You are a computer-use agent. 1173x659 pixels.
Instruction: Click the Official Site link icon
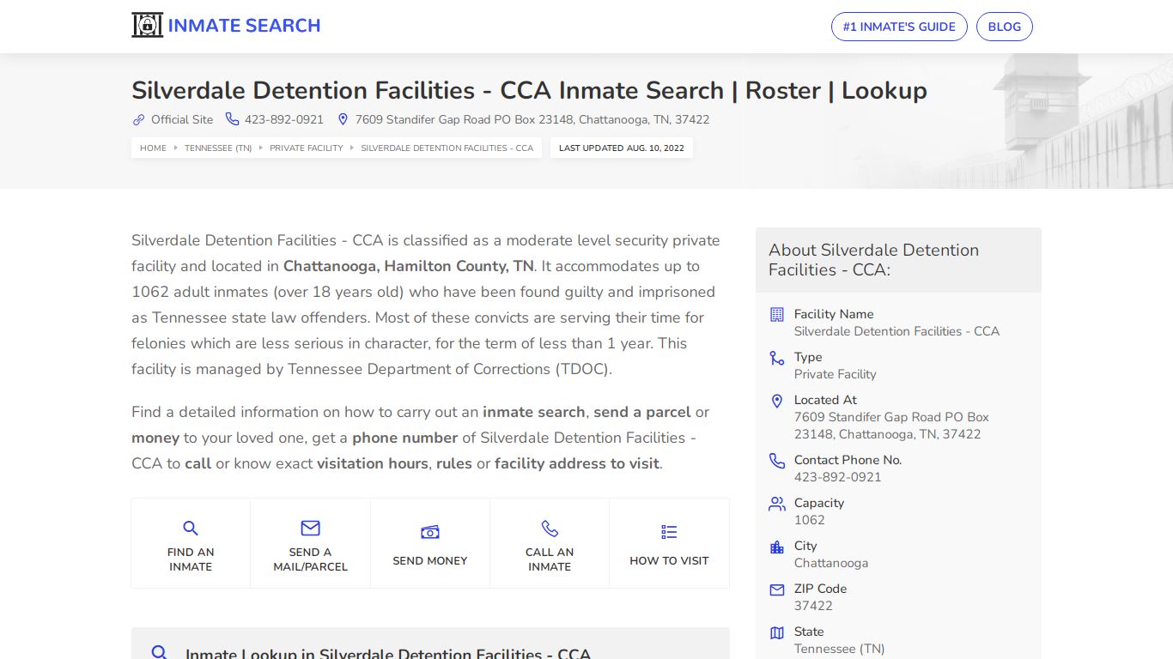pyautogui.click(x=138, y=119)
